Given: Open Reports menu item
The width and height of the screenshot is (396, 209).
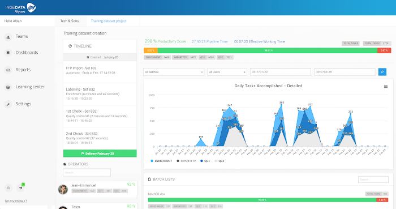Looking at the screenshot, I should [23, 70].
